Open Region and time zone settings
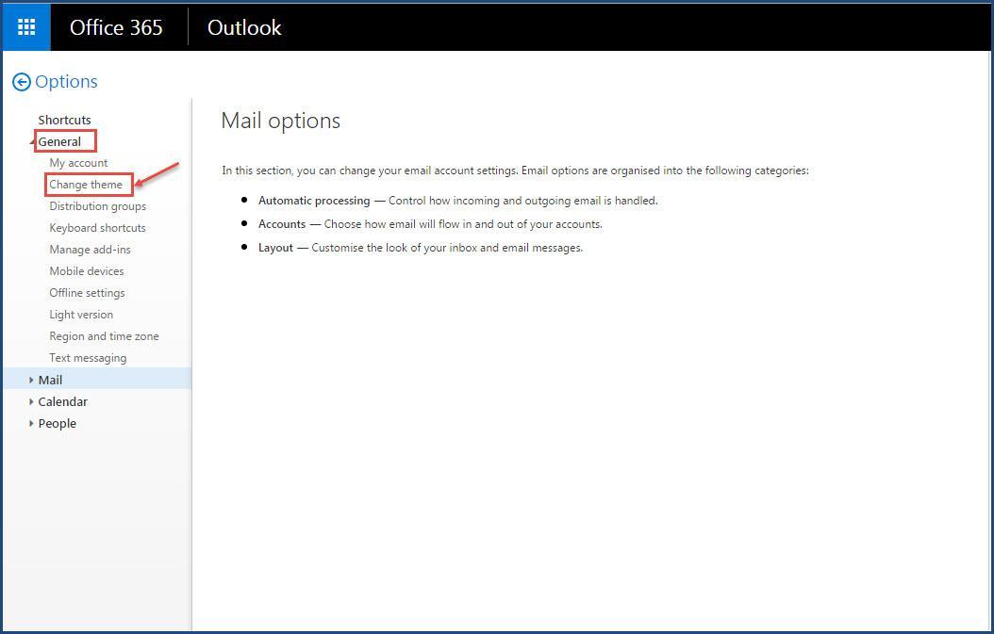The width and height of the screenshot is (994, 634). click(104, 335)
